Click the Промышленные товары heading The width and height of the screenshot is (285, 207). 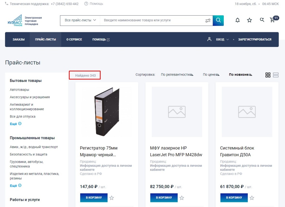(x=32, y=138)
